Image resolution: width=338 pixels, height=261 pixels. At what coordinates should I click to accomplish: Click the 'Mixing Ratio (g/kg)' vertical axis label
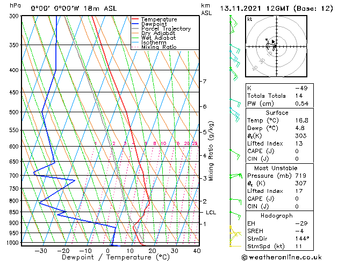pos(211,151)
